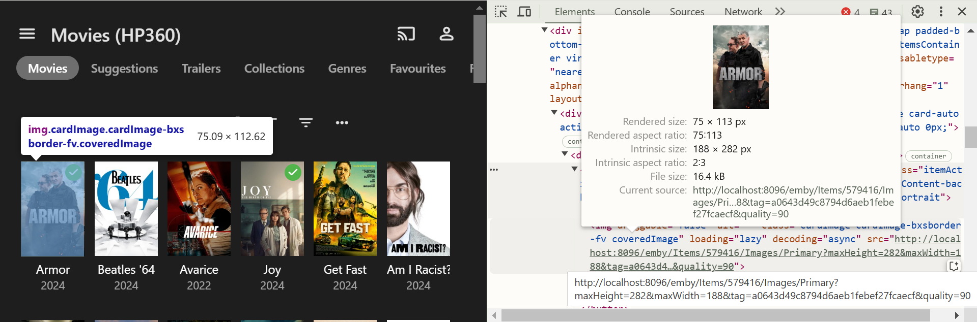The image size is (977, 322).
Task: Click the Cast to device icon
Action: (x=406, y=34)
